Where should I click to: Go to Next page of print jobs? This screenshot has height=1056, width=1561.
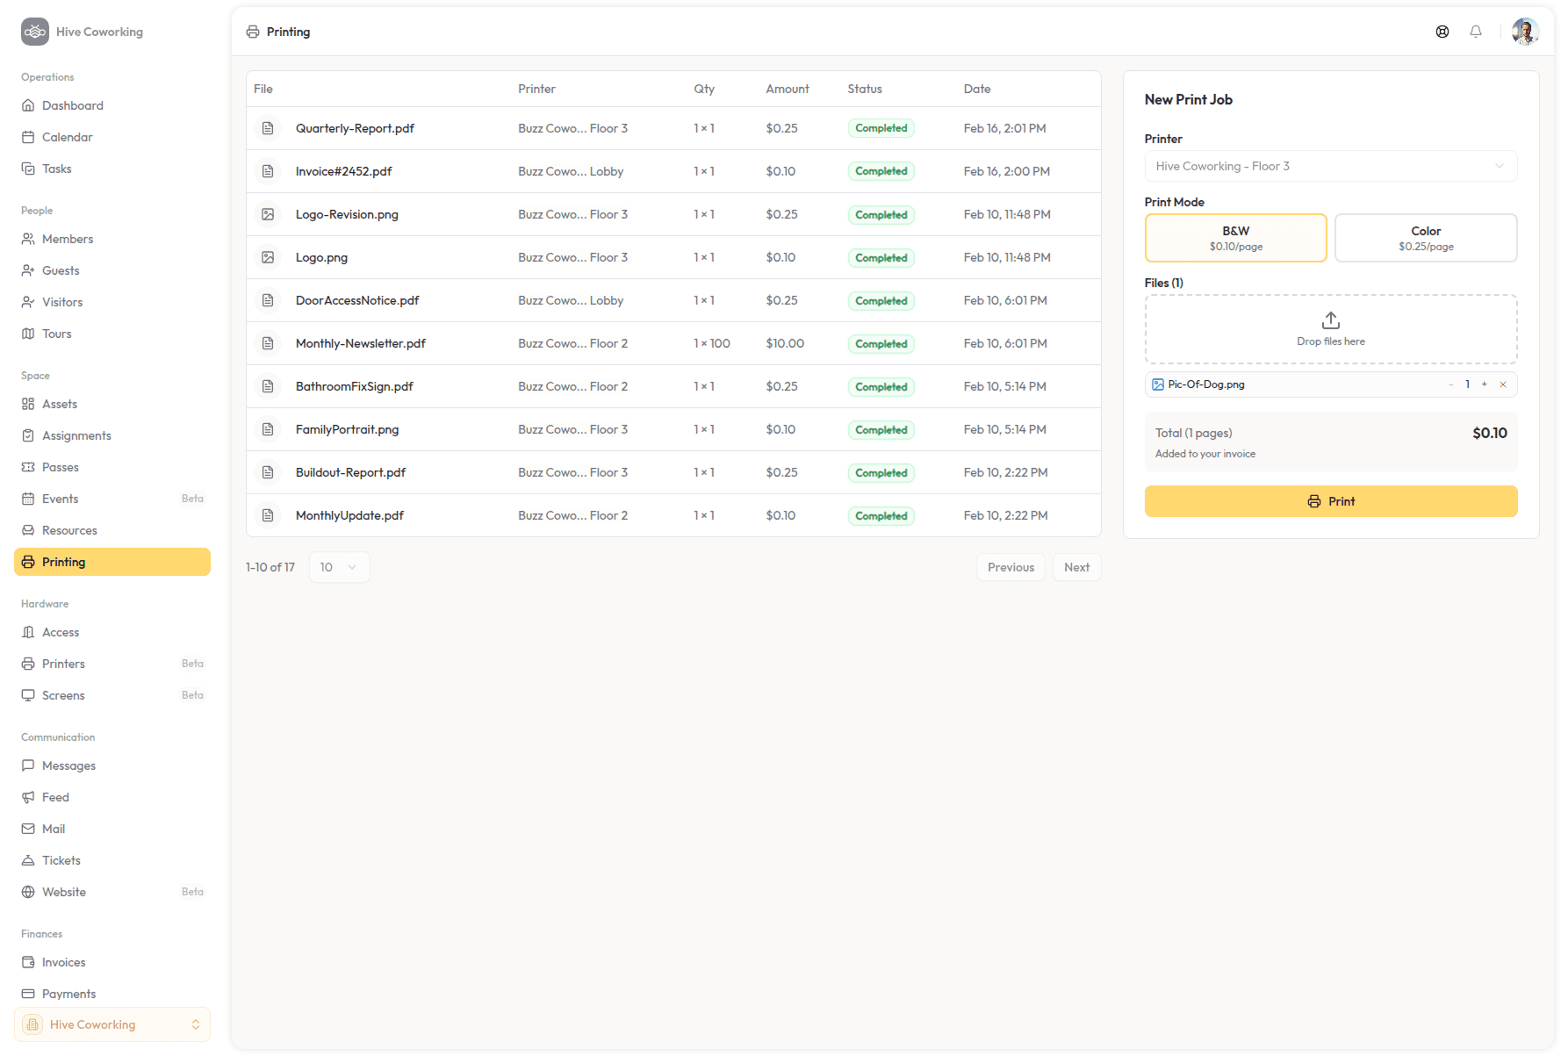coord(1076,567)
